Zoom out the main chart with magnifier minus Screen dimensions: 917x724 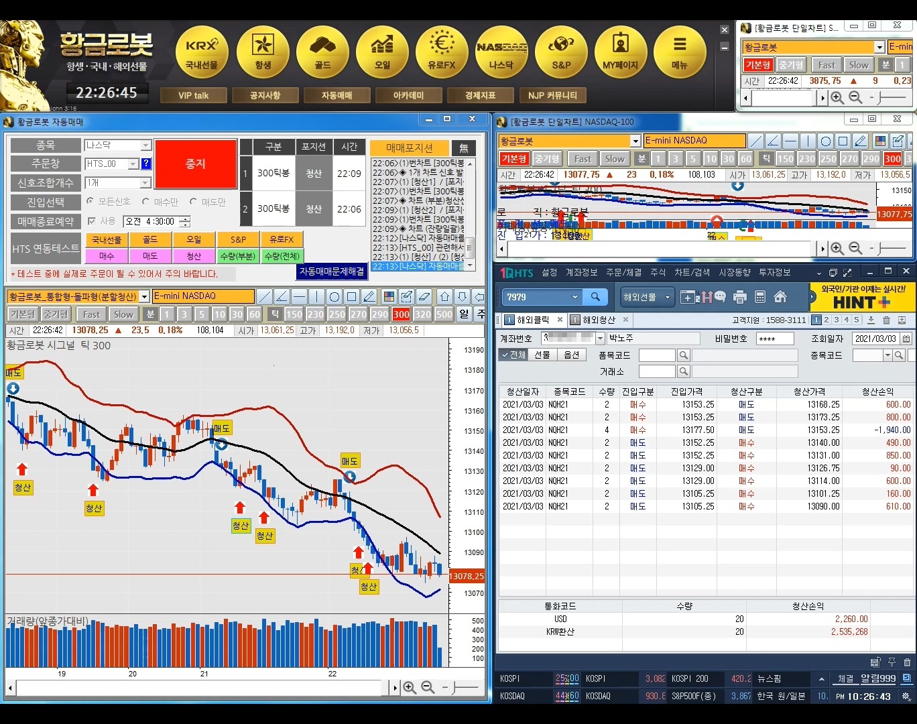428,688
